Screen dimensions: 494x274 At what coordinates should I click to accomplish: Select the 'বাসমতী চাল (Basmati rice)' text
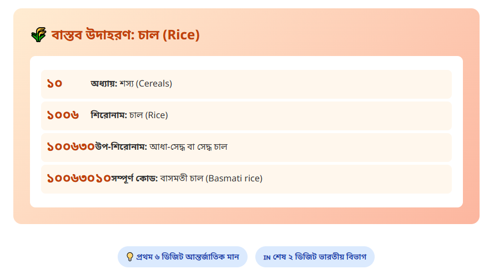pyautogui.click(x=211, y=179)
